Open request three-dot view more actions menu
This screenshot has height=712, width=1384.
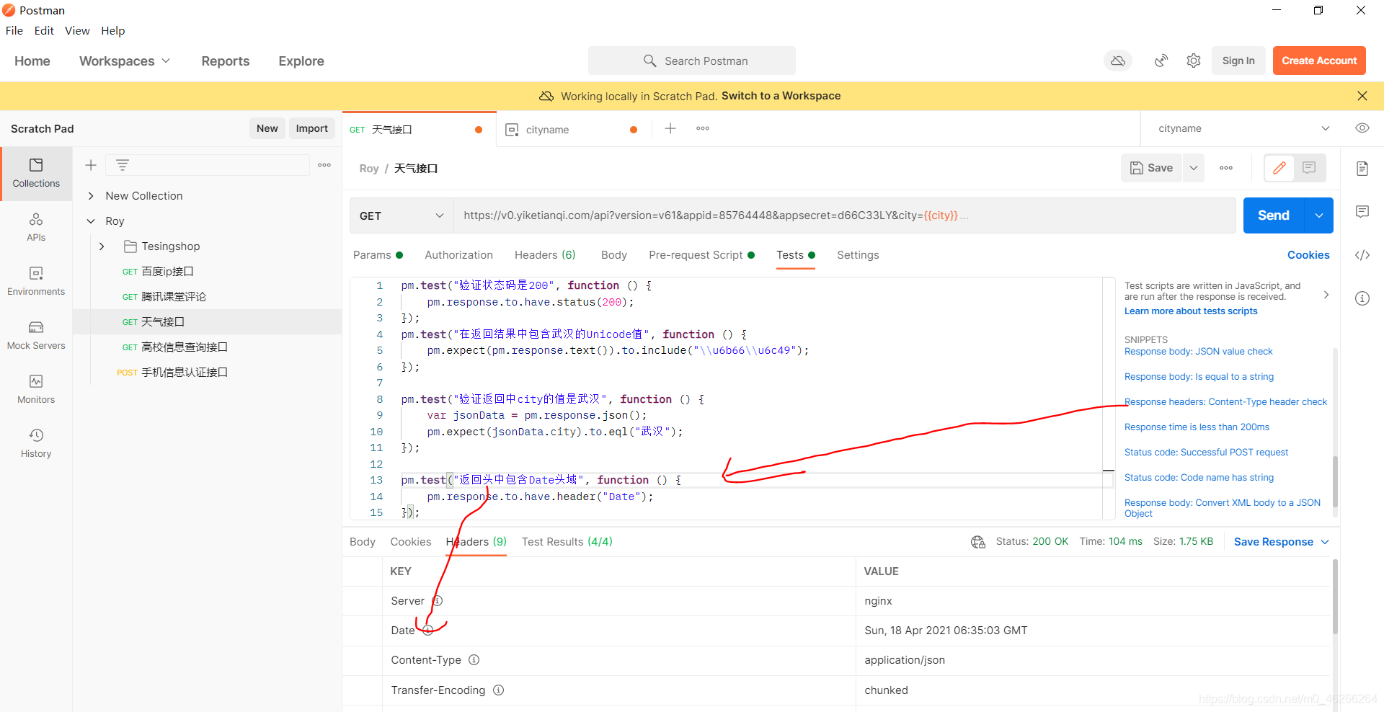pos(1226,168)
